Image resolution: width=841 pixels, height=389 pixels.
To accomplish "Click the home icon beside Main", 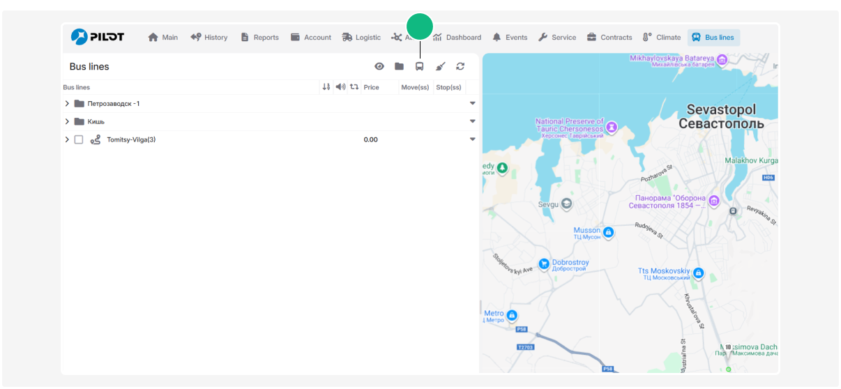I will [x=153, y=38].
